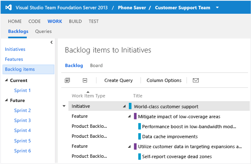Open the CODE hub
The image size is (251, 164).
(x=34, y=21)
